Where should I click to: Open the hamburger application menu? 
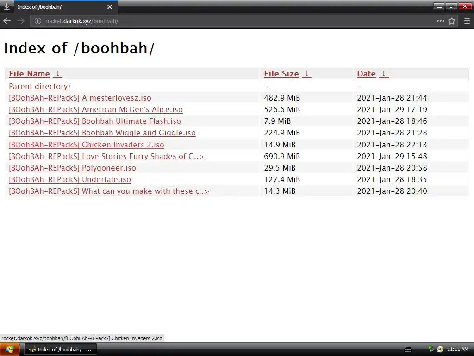point(467,21)
